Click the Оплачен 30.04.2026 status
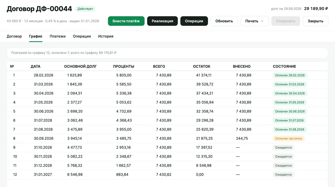Image resolution: width=335 pixels, height=187 pixels. [x=290, y=93]
